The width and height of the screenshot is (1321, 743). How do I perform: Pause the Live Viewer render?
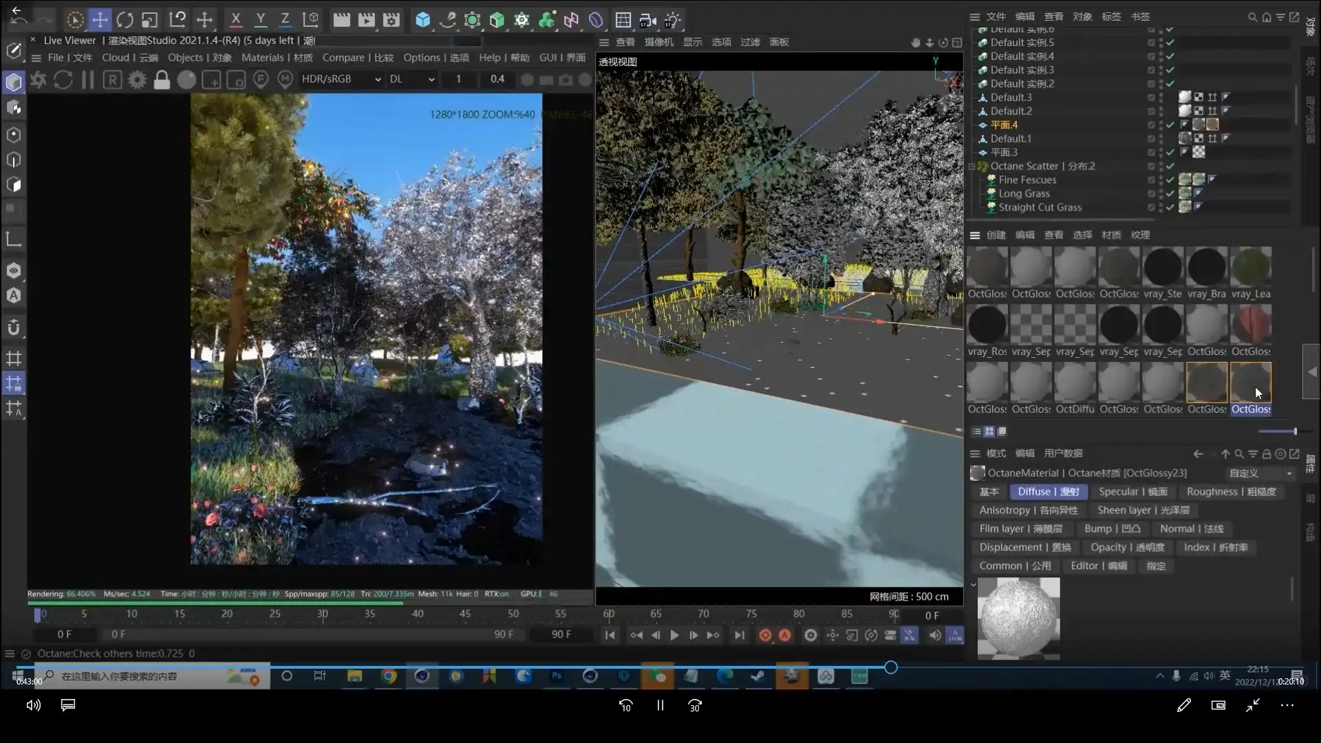click(87, 80)
